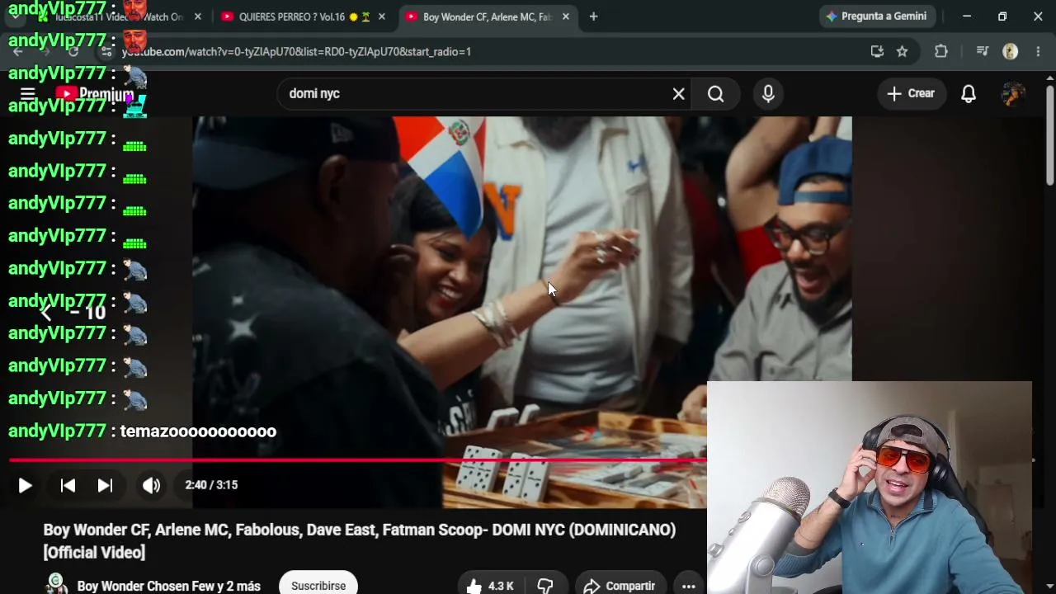Open the 'Boy Wonder Chosen Few y 2 más' channel link
This screenshot has width=1056, height=594.
click(168, 586)
